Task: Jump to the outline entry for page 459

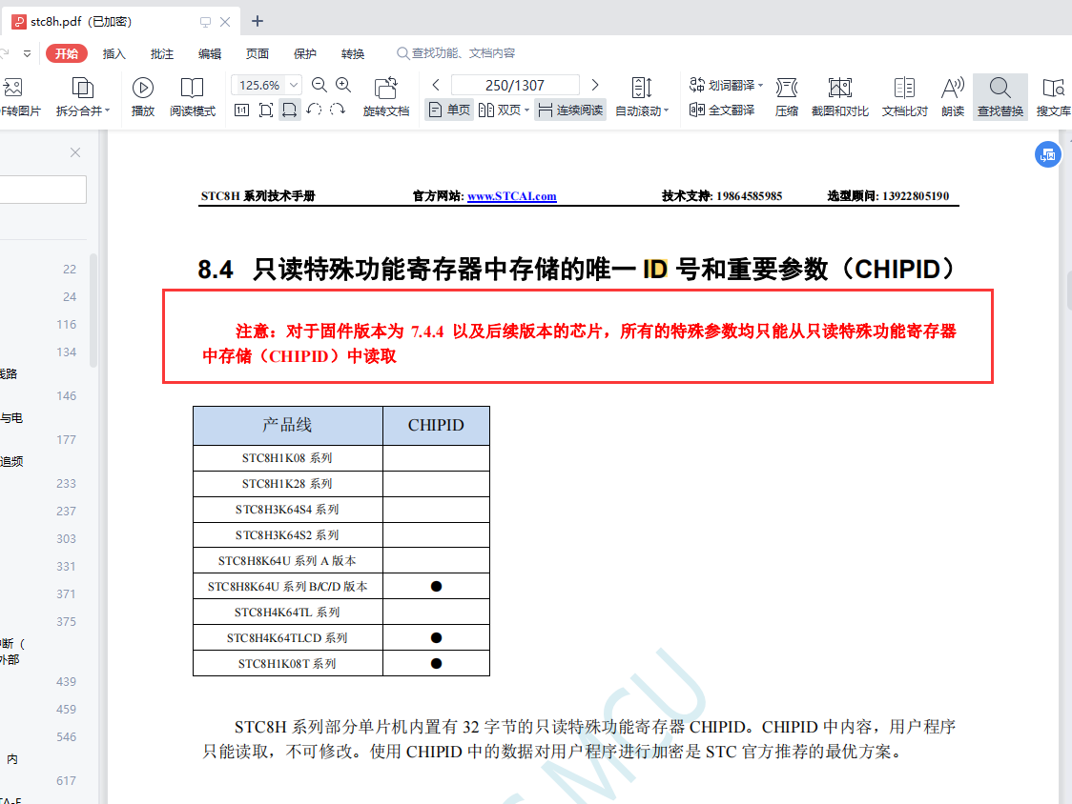Action: [x=67, y=709]
